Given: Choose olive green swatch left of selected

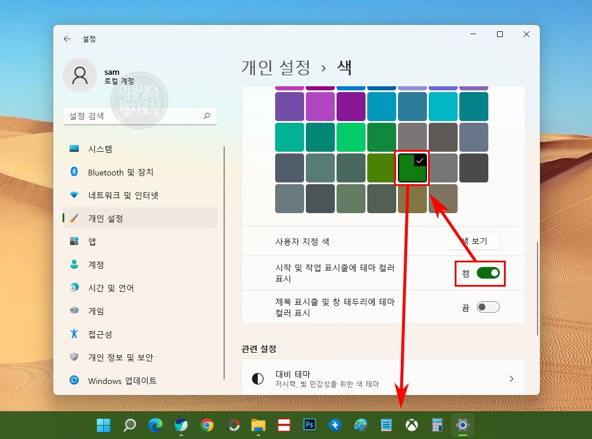Looking at the screenshot, I should pos(382,168).
